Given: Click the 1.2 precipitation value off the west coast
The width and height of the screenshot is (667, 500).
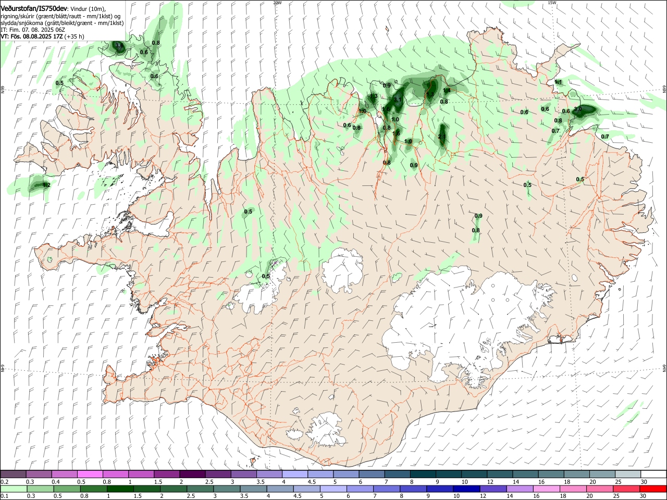Looking at the screenshot, I should [x=46, y=185].
